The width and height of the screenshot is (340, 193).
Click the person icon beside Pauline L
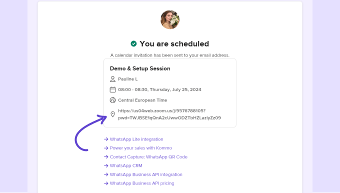click(112, 79)
